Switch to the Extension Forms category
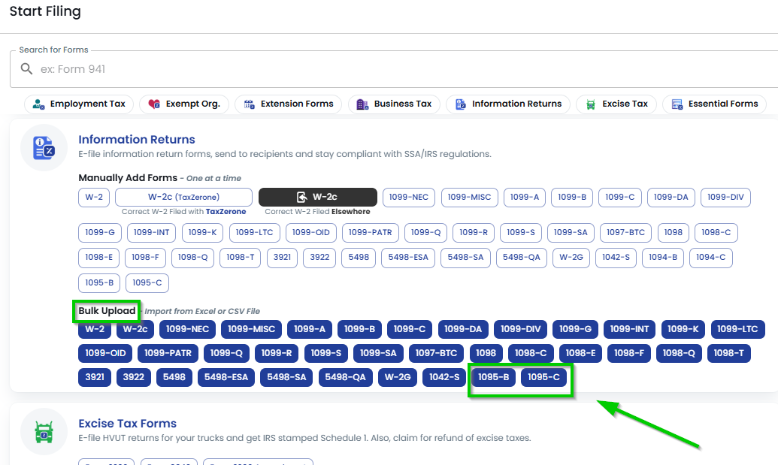778x465 pixels. 288,104
